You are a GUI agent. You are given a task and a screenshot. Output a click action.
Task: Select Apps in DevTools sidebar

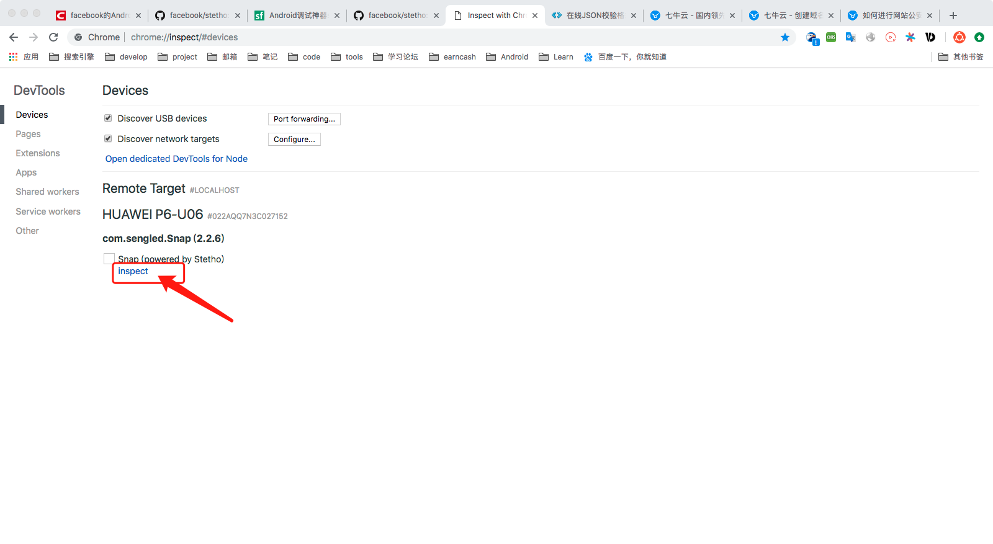26,172
